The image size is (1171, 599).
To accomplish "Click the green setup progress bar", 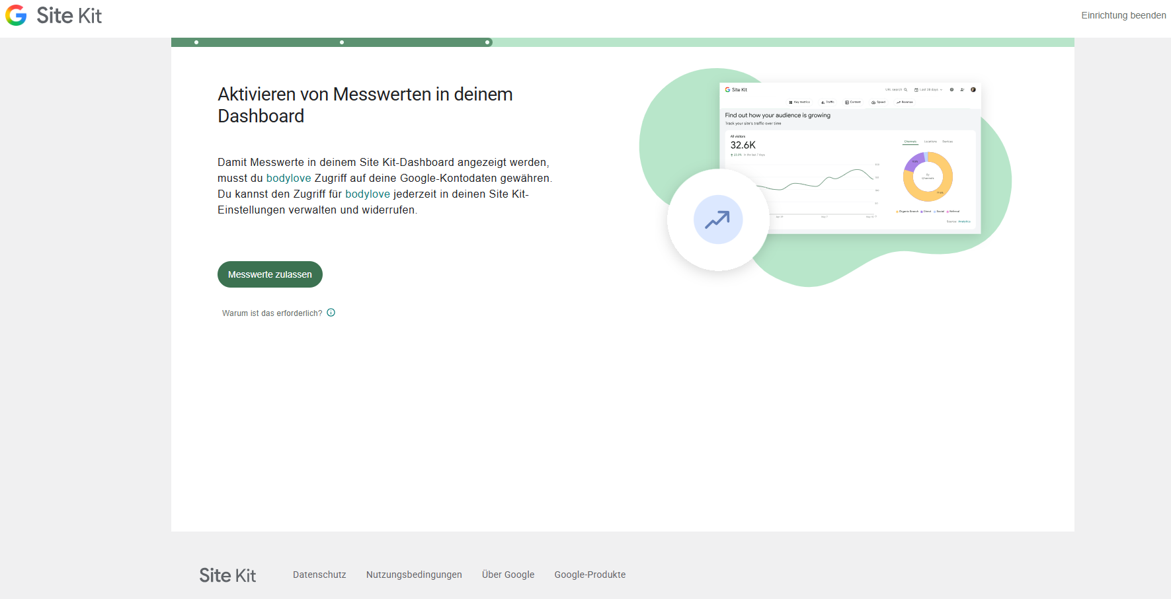I will tap(622, 42).
